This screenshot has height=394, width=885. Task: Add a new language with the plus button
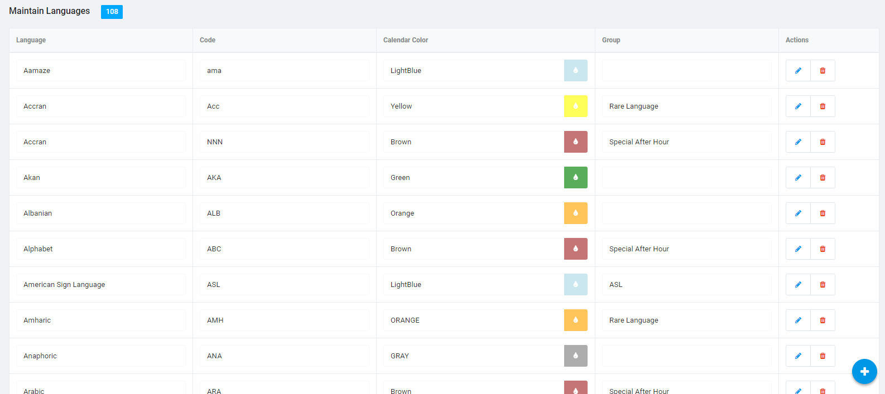click(x=864, y=372)
